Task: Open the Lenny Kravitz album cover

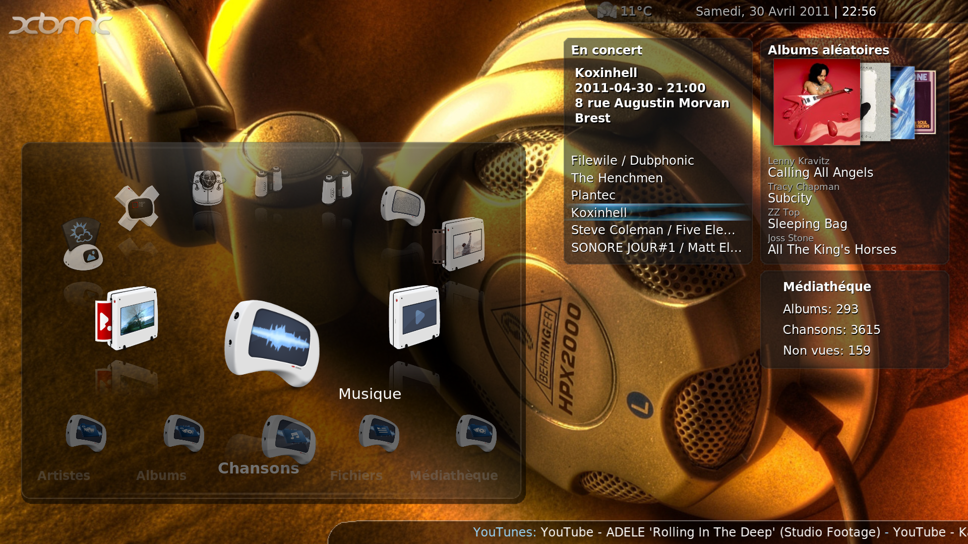Action: (x=817, y=102)
